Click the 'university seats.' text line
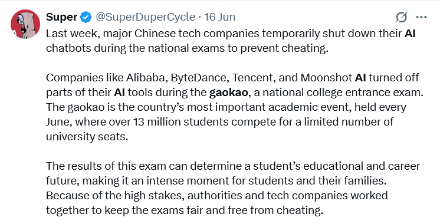This screenshot has height=224, width=440. pos(87,137)
